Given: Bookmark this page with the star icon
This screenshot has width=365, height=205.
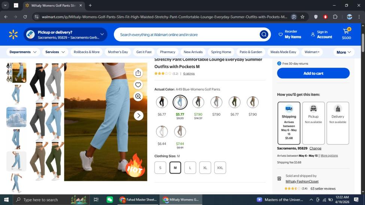Looking at the screenshot, I should [302, 17].
